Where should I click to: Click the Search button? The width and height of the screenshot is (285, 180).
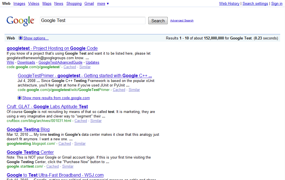tap(158, 21)
